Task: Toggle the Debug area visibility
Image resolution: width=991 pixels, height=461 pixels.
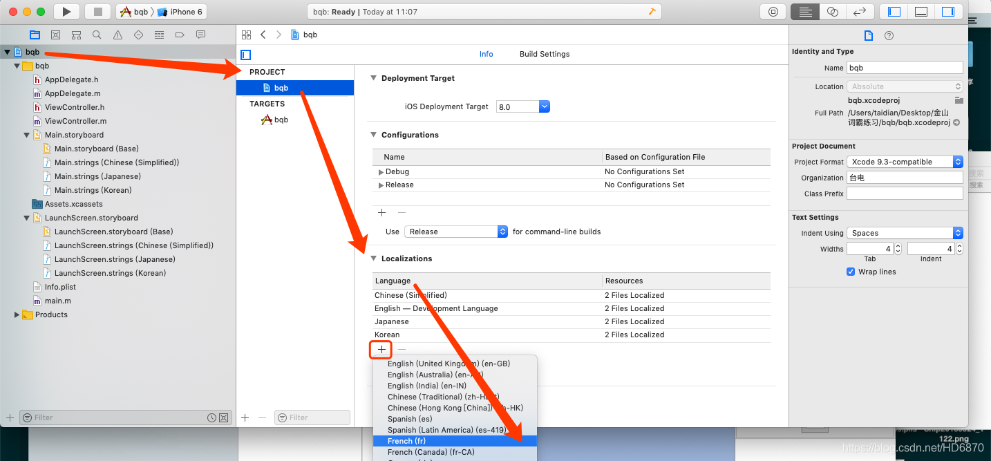Action: point(921,12)
